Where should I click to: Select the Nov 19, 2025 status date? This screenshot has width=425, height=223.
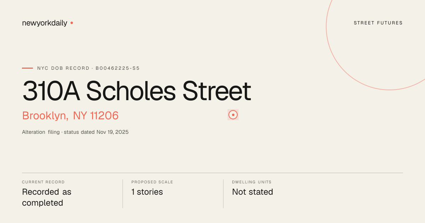pyautogui.click(x=113, y=132)
